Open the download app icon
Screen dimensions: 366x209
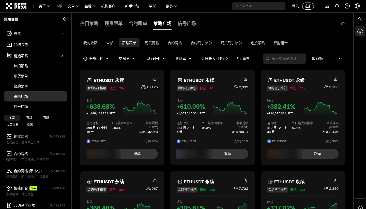tap(327, 6)
